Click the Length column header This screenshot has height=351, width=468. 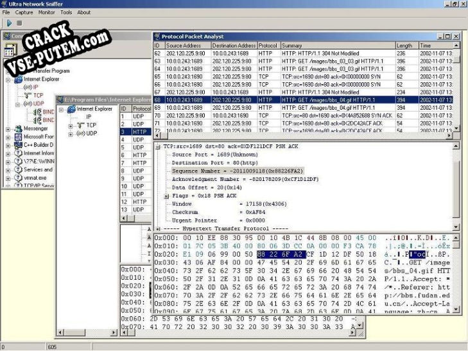click(x=407, y=46)
